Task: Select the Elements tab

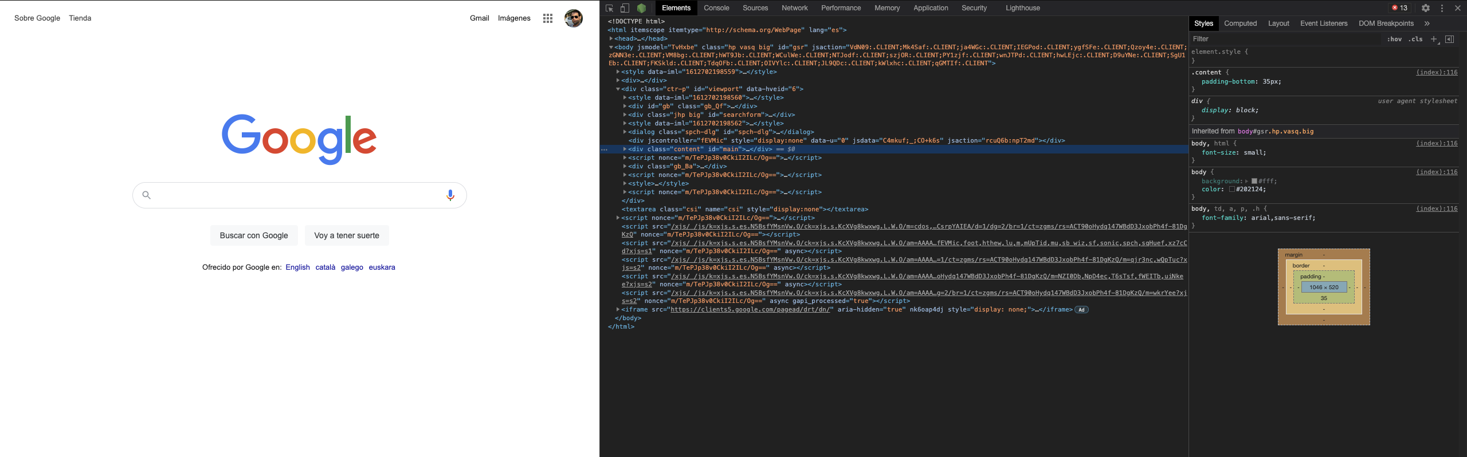Action: (x=676, y=8)
